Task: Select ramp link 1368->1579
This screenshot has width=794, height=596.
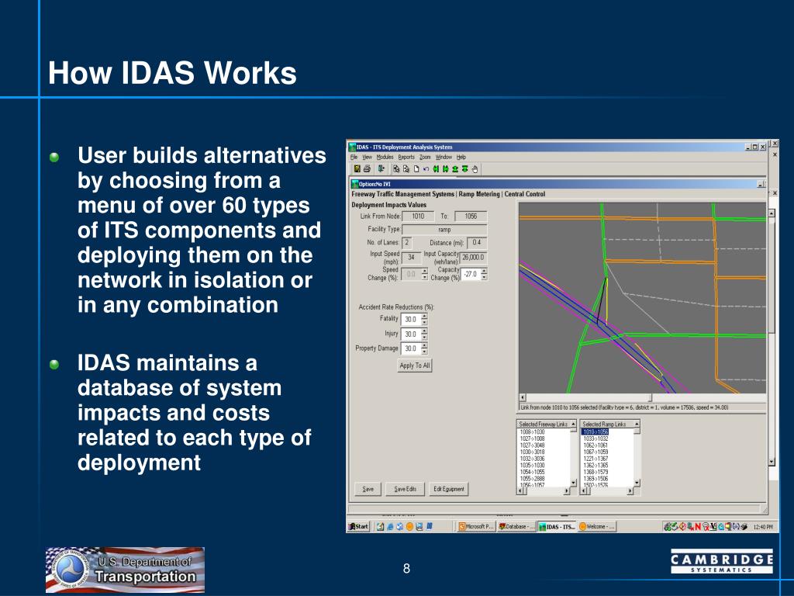Action: pyautogui.click(x=595, y=472)
